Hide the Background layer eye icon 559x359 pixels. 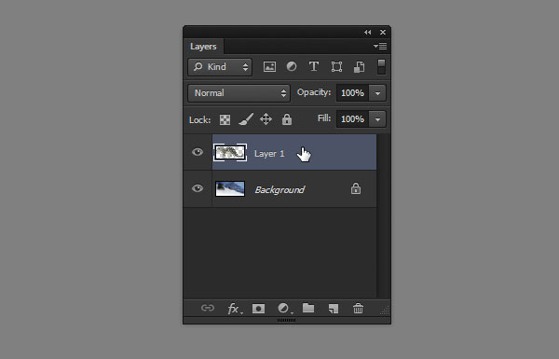198,188
